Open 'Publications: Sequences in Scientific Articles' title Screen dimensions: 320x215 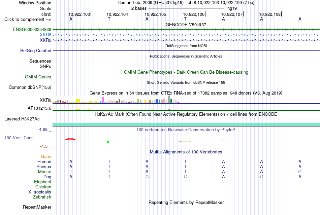[186, 56]
